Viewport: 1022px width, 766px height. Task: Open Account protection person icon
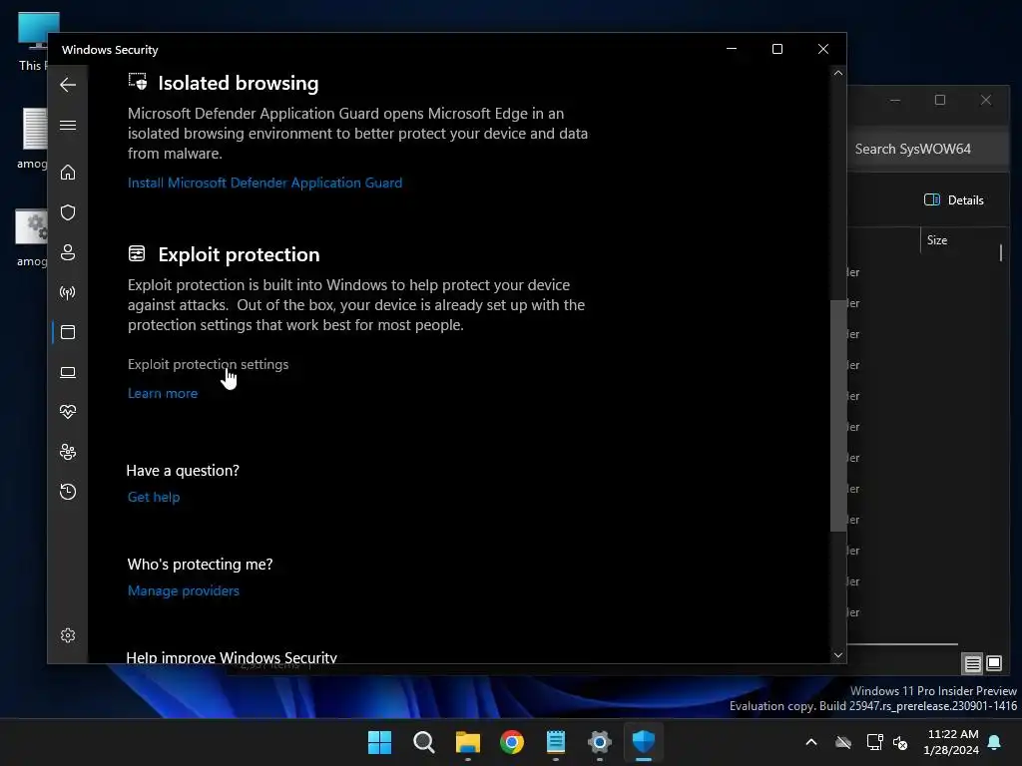click(68, 252)
